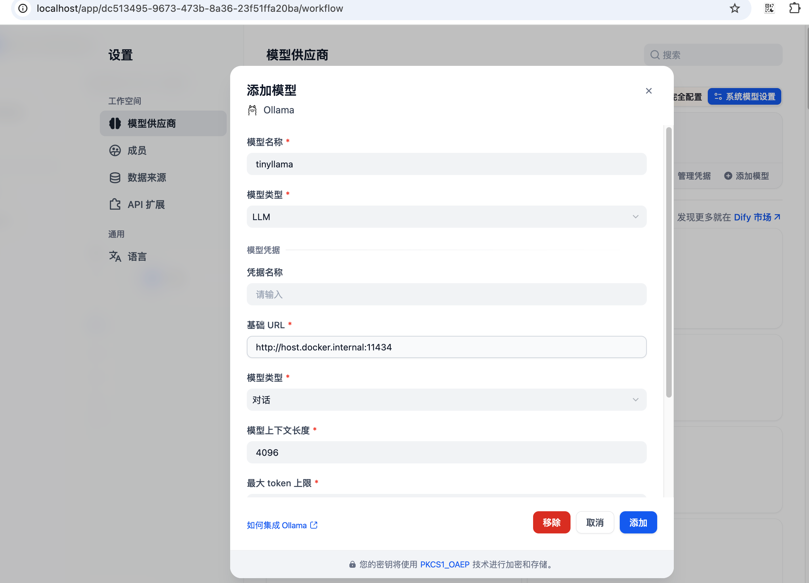Open 成员 members settings page
This screenshot has height=583, width=809.
[x=137, y=150]
